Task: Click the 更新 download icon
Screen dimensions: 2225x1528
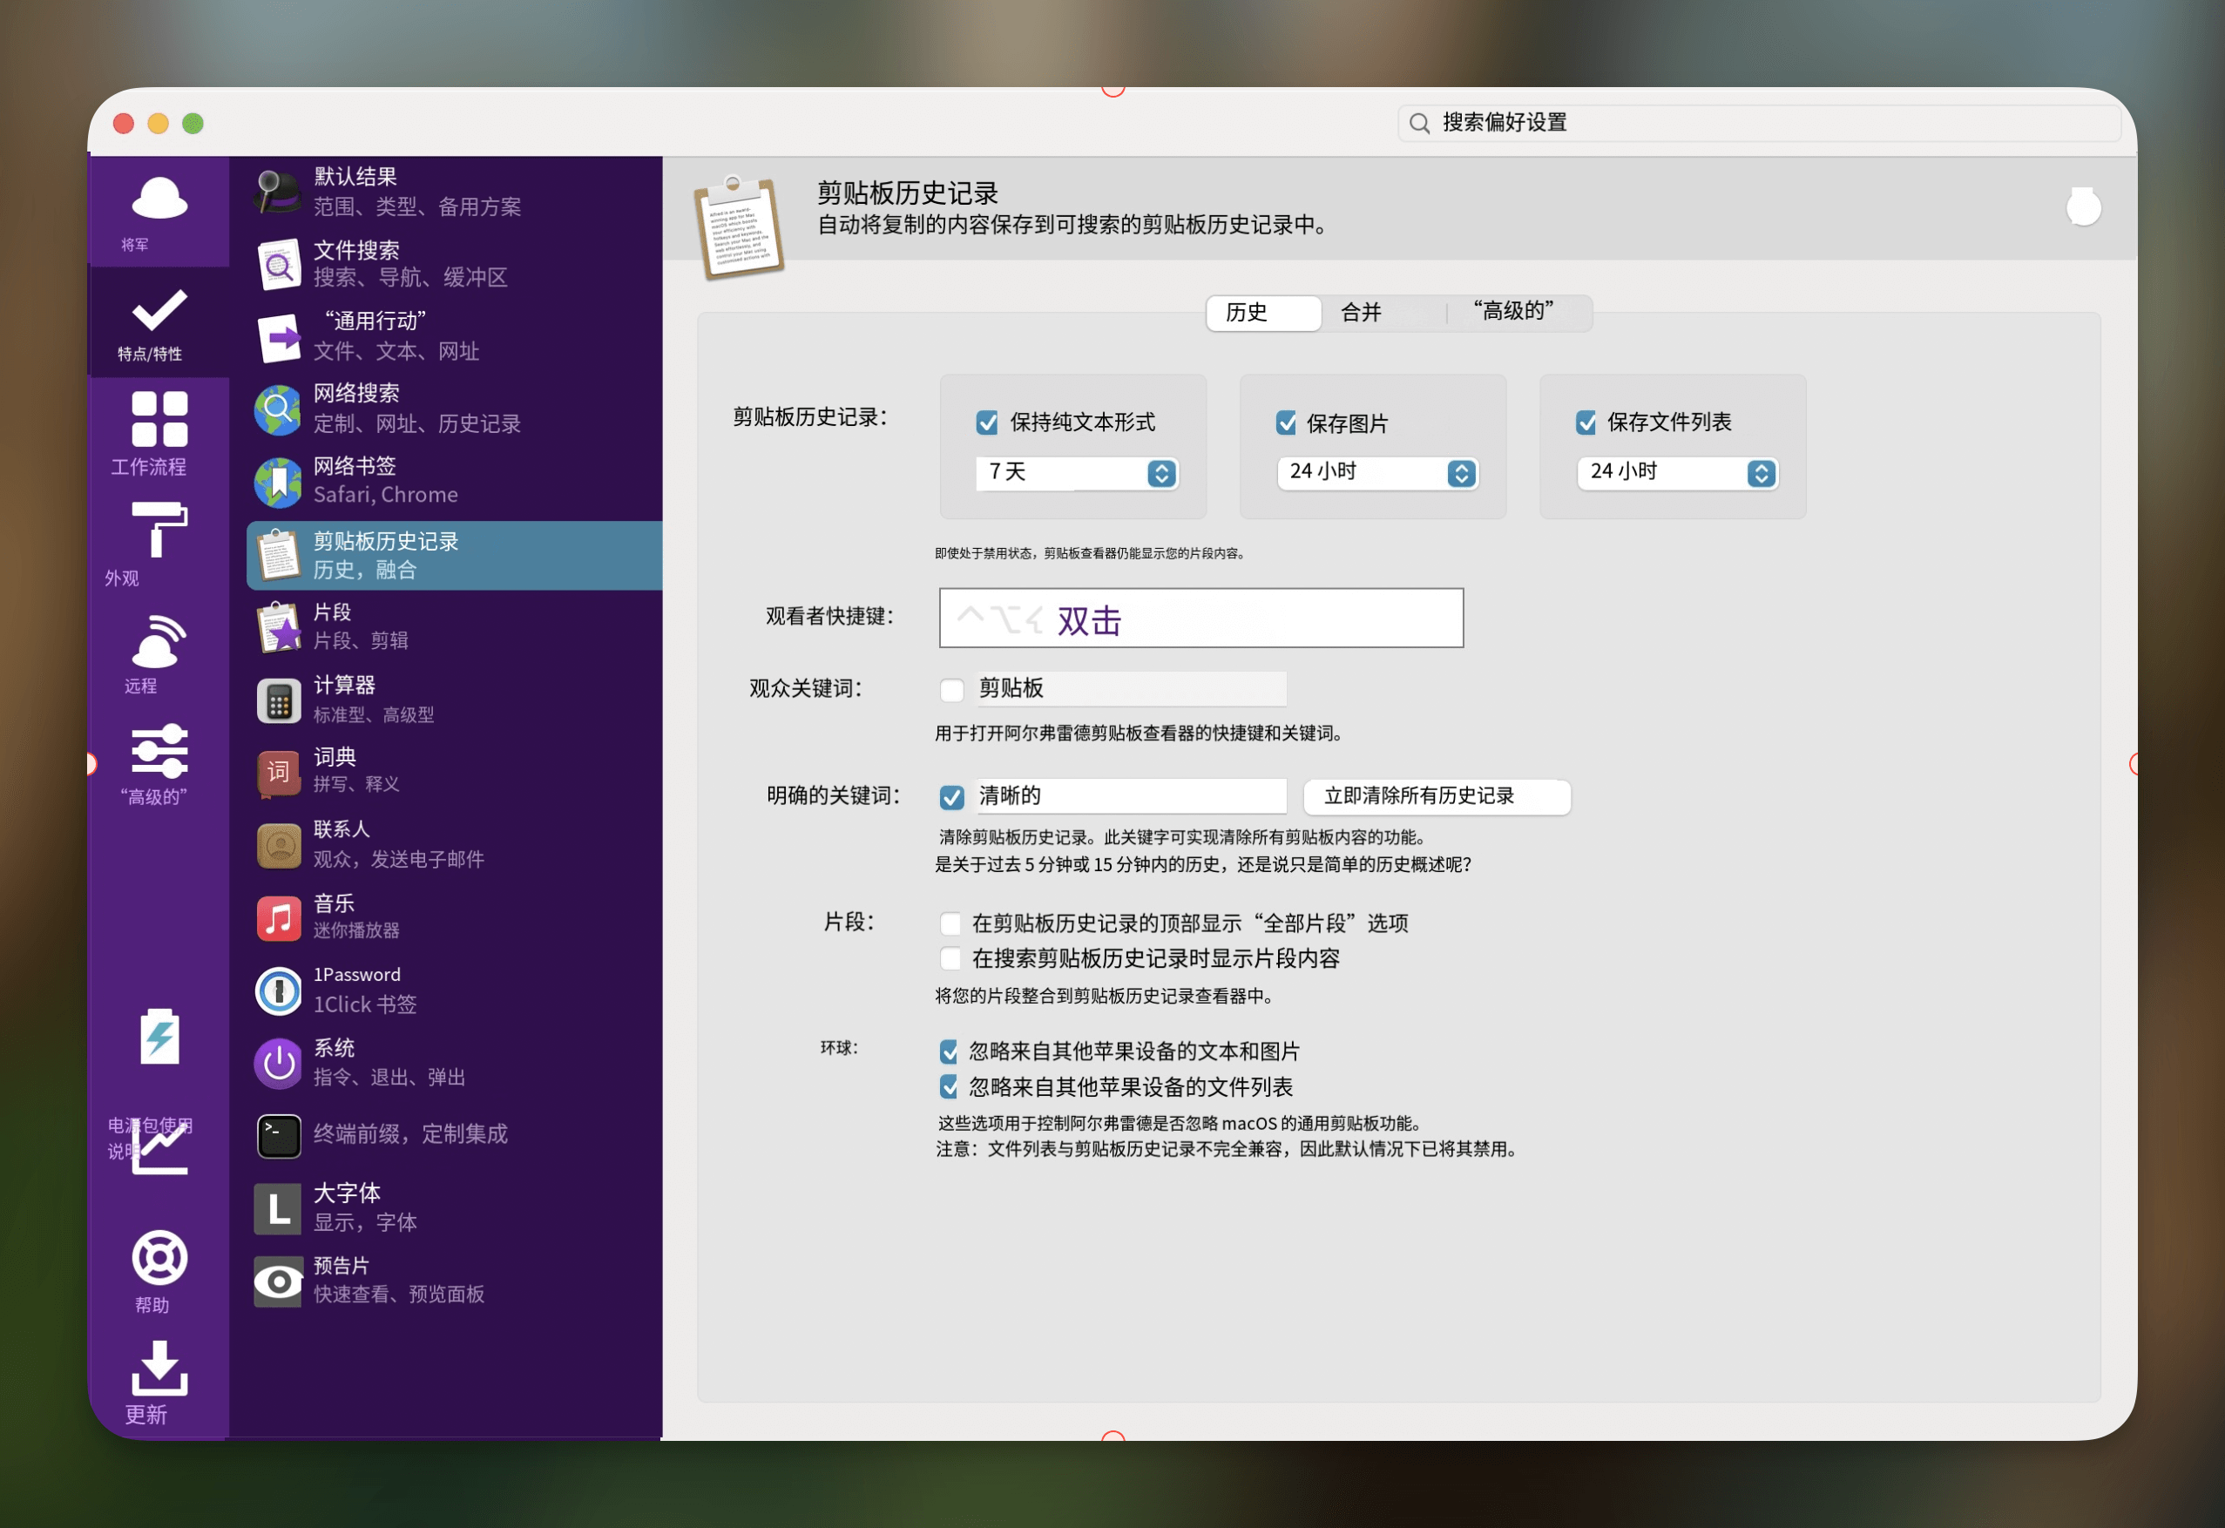Action: (x=159, y=1367)
